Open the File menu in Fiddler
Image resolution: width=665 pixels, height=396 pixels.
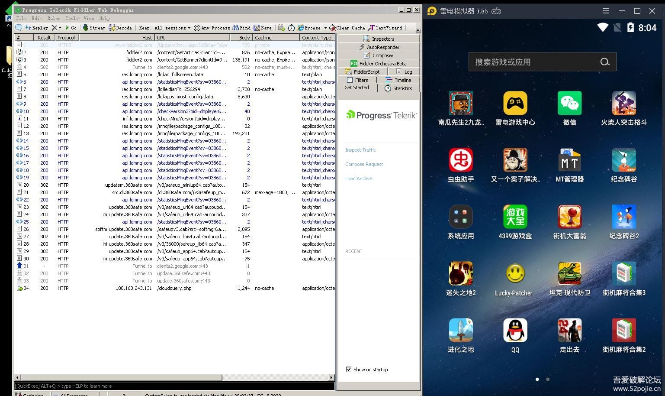click(x=21, y=18)
